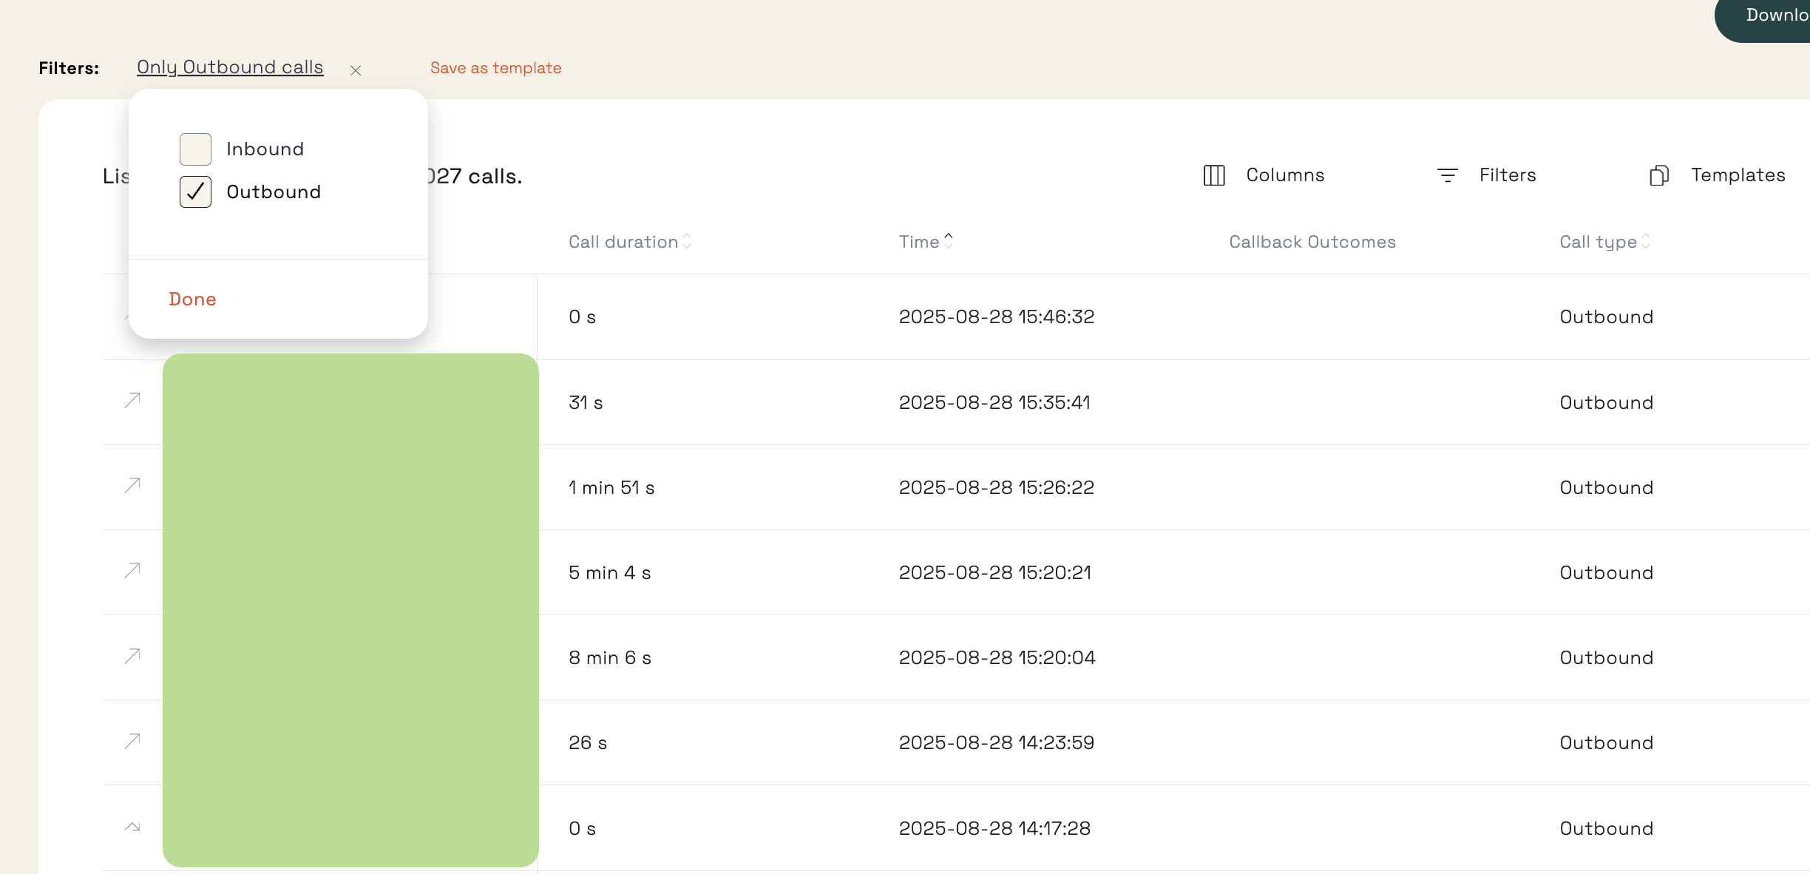Select the 8 min 6 s duration cell
Screen dimensions: 1810x874
[x=610, y=658]
